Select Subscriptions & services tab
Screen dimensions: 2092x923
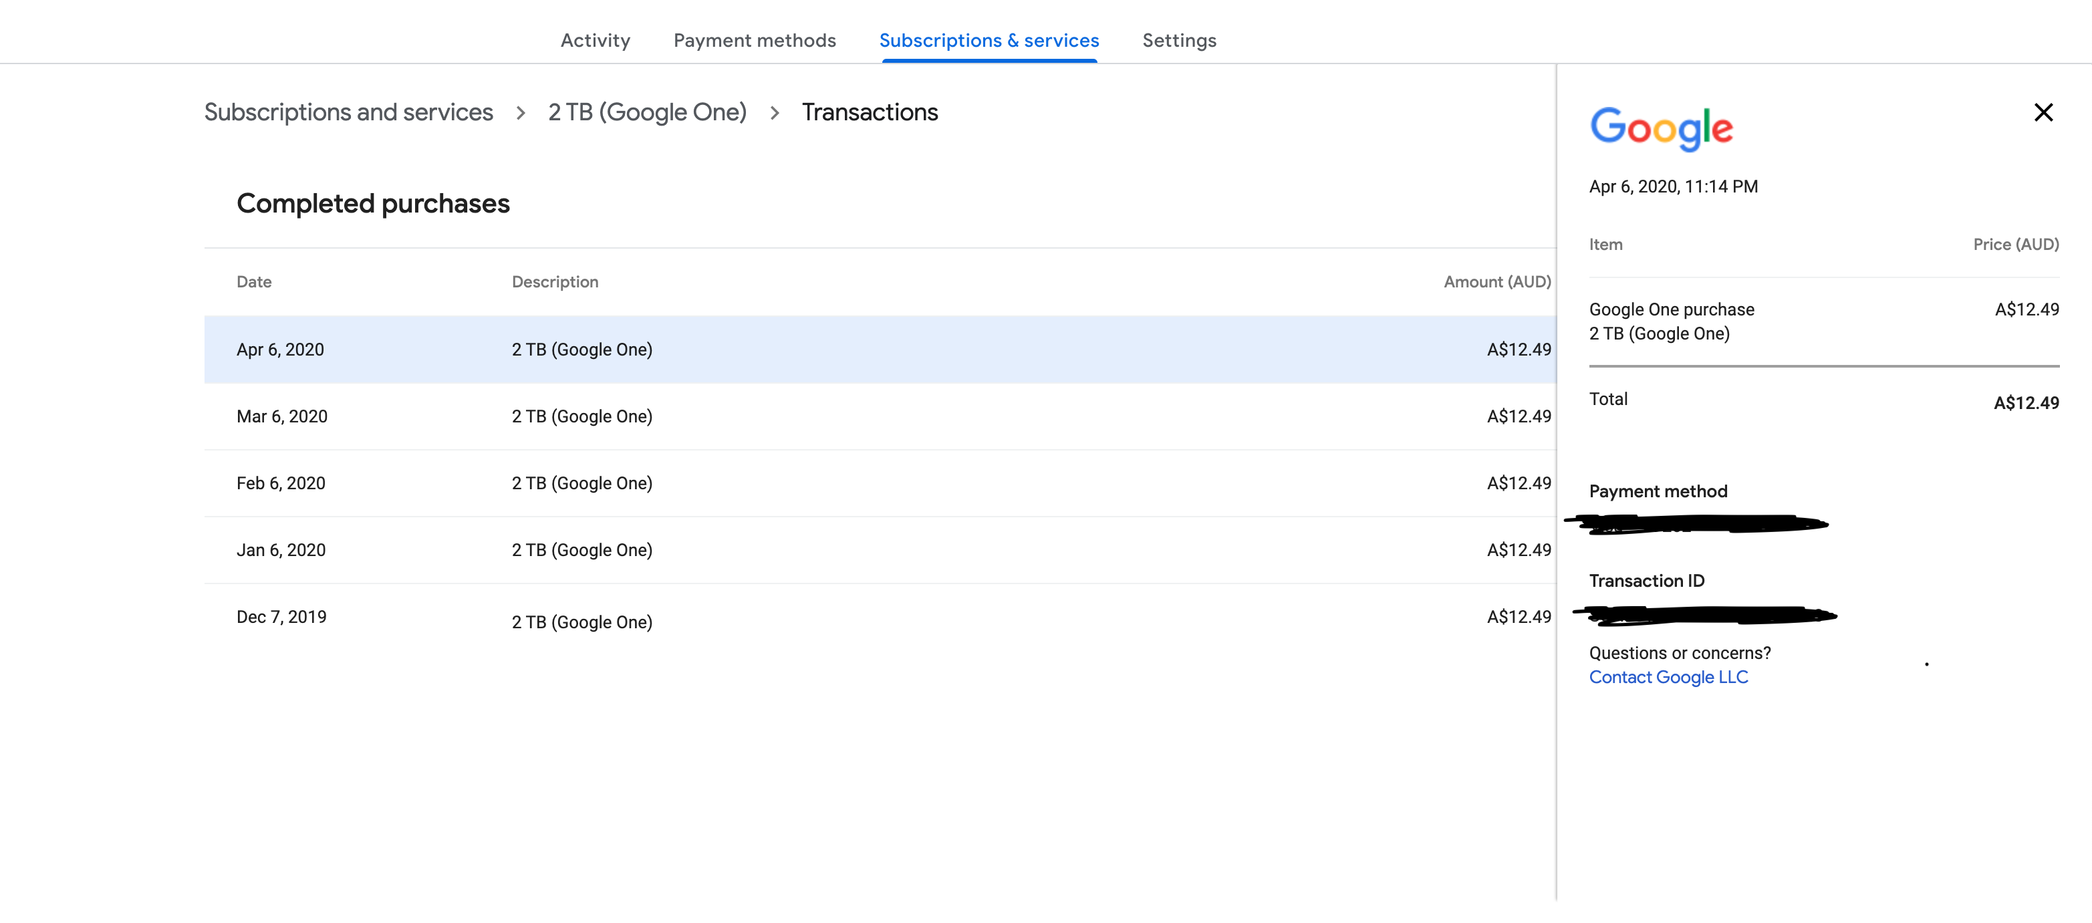[x=989, y=41]
